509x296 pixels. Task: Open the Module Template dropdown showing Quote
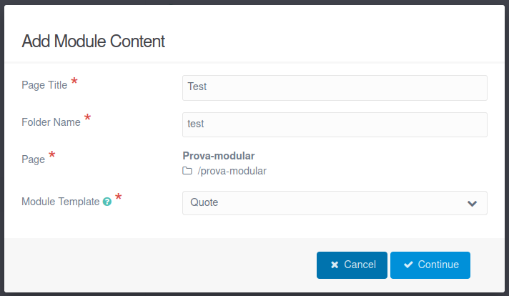point(335,203)
